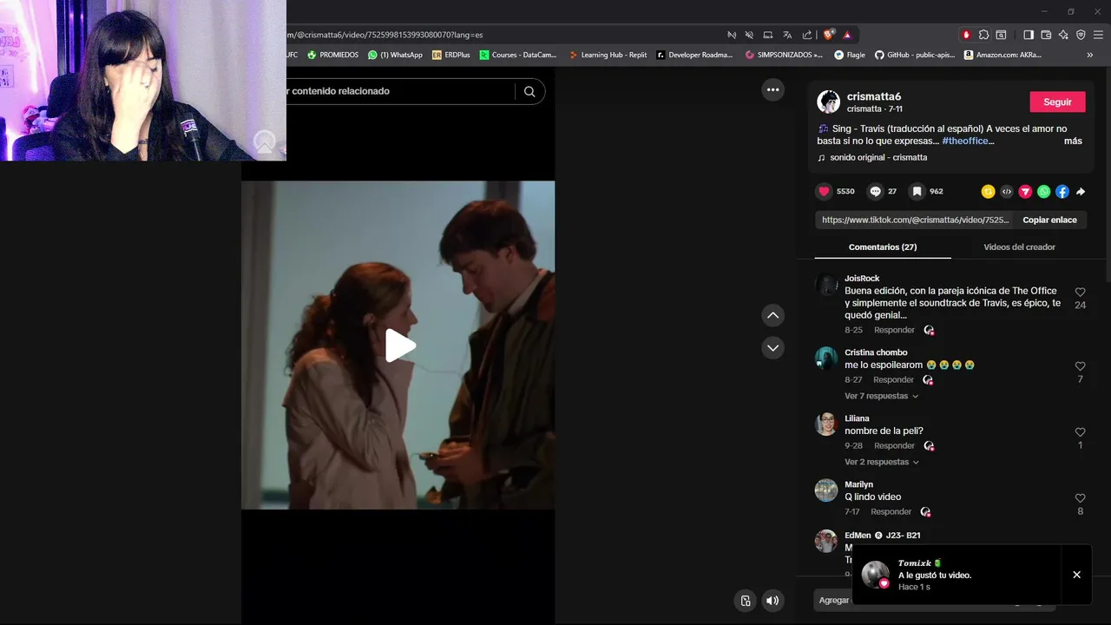This screenshot has height=625, width=1111.
Task: Dismiss the Tomixk like notification
Action: (1076, 575)
